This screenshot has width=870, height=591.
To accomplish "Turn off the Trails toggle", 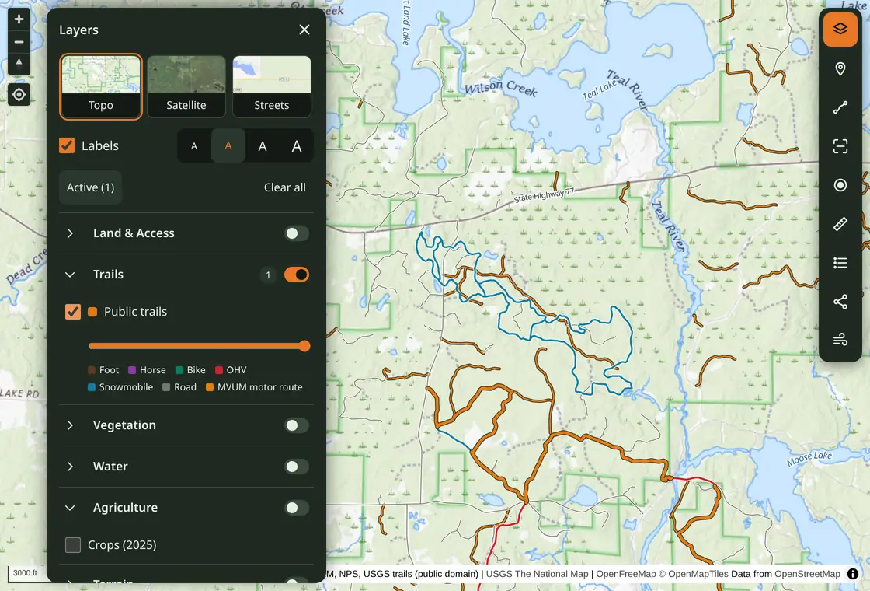I will pos(296,275).
